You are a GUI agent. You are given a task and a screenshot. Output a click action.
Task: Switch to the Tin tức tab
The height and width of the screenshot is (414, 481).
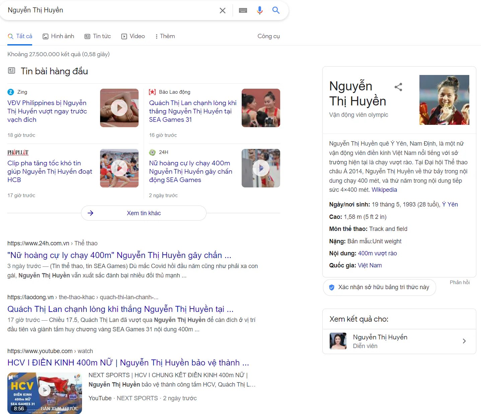pyautogui.click(x=98, y=36)
